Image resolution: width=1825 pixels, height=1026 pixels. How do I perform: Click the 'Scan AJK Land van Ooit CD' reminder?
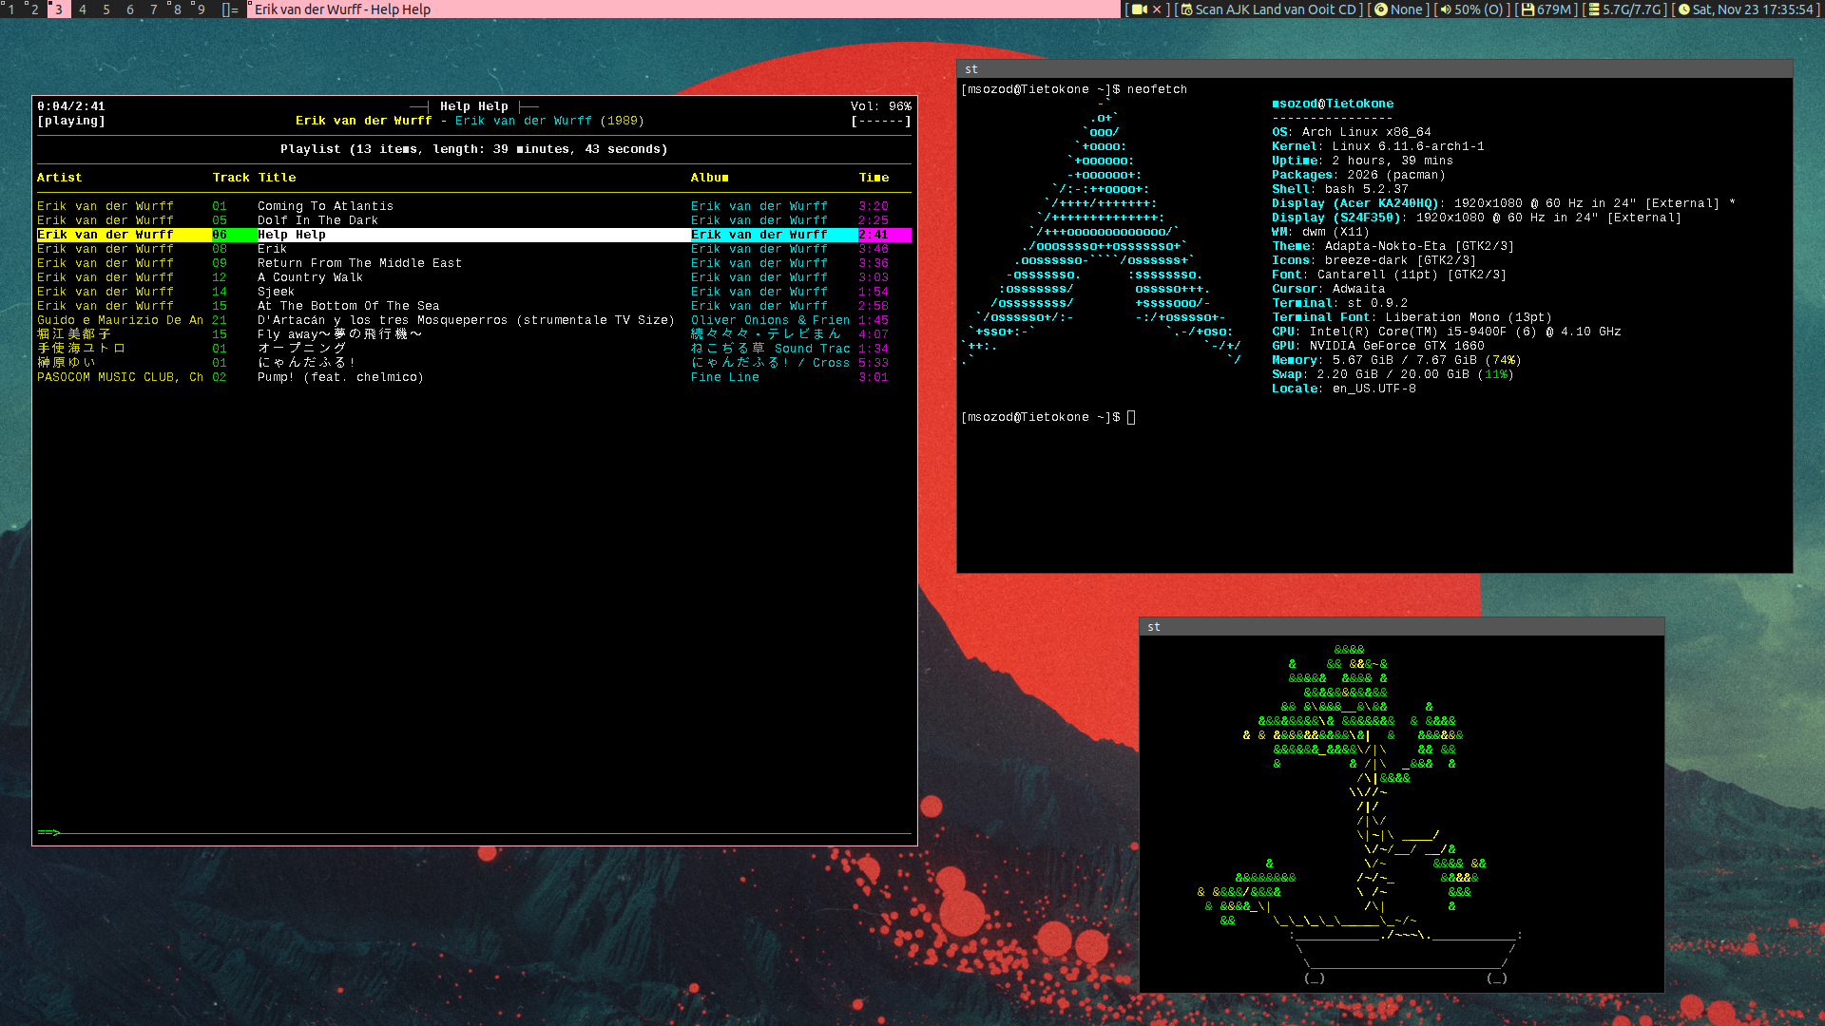(x=1276, y=9)
